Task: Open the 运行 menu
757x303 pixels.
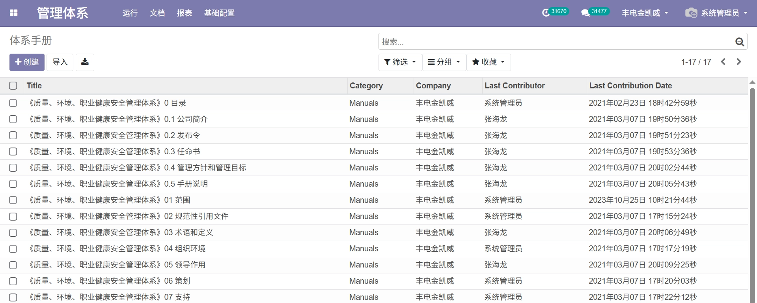Action: (130, 13)
